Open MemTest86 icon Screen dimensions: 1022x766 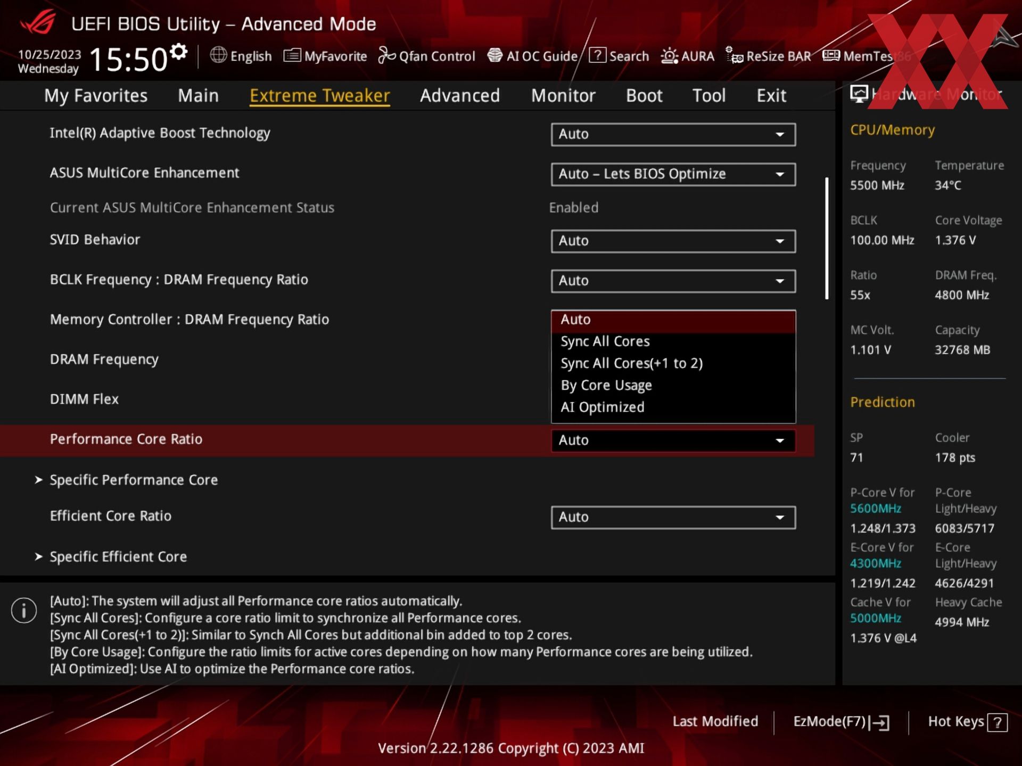pyautogui.click(x=831, y=55)
